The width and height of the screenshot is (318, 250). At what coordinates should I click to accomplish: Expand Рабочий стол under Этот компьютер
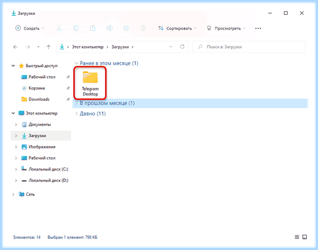16,158
